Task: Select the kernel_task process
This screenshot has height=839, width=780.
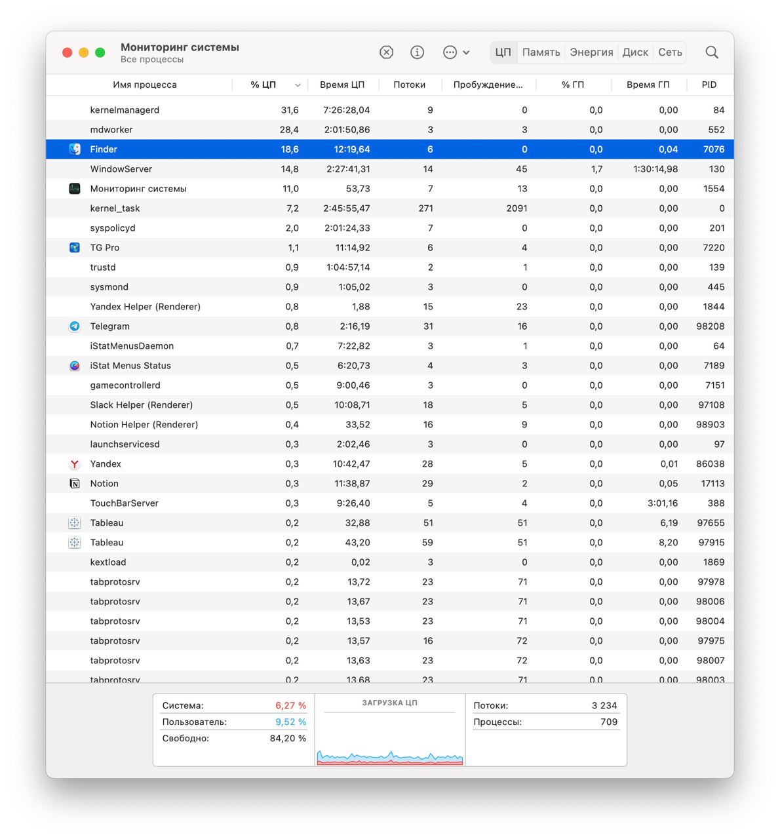Action: point(390,208)
